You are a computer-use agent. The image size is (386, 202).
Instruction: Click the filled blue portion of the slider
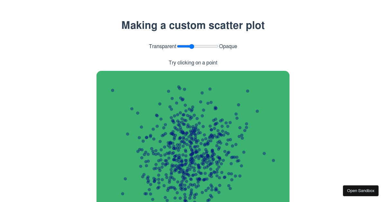(x=183, y=46)
